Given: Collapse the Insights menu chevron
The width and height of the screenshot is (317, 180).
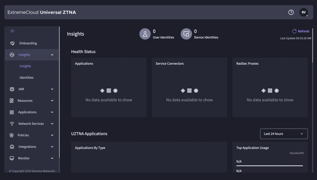Looking at the screenshot, I should point(52,55).
